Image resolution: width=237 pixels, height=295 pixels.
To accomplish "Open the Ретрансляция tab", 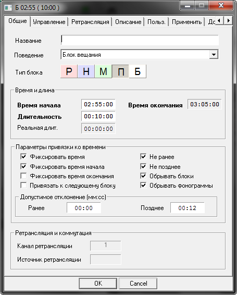I will tap(90, 22).
